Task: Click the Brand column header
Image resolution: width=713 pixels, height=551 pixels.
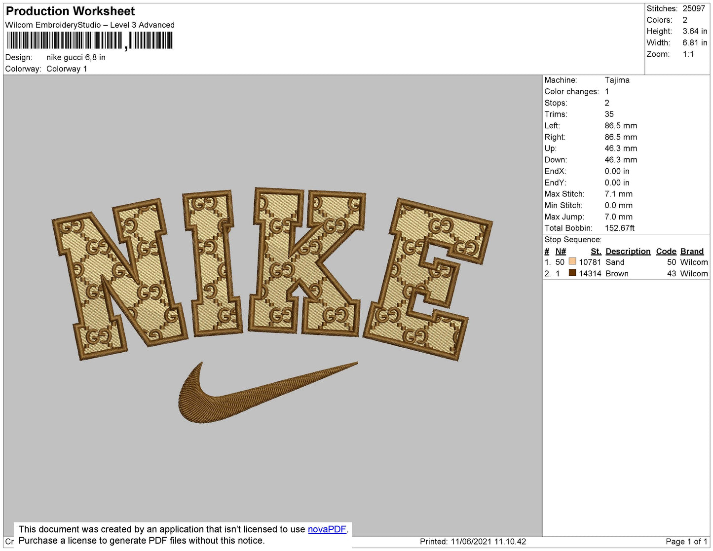Action: [692, 251]
